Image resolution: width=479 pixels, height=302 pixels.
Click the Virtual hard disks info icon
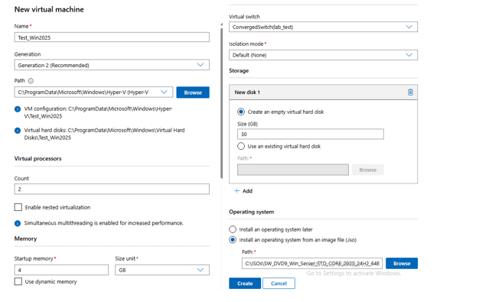pyautogui.click(x=18, y=131)
